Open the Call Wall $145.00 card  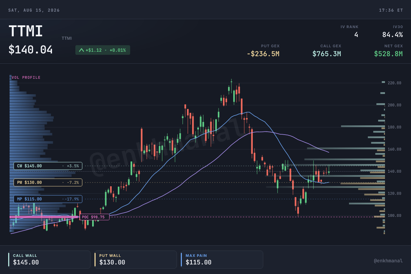(x=49, y=260)
